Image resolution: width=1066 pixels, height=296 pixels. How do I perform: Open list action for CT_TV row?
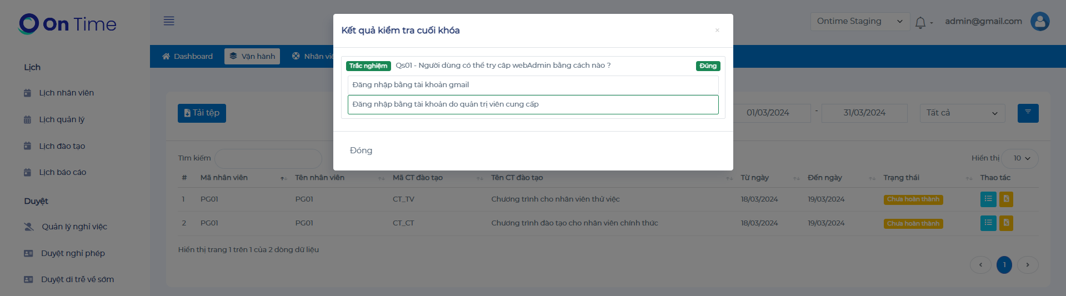pos(988,199)
